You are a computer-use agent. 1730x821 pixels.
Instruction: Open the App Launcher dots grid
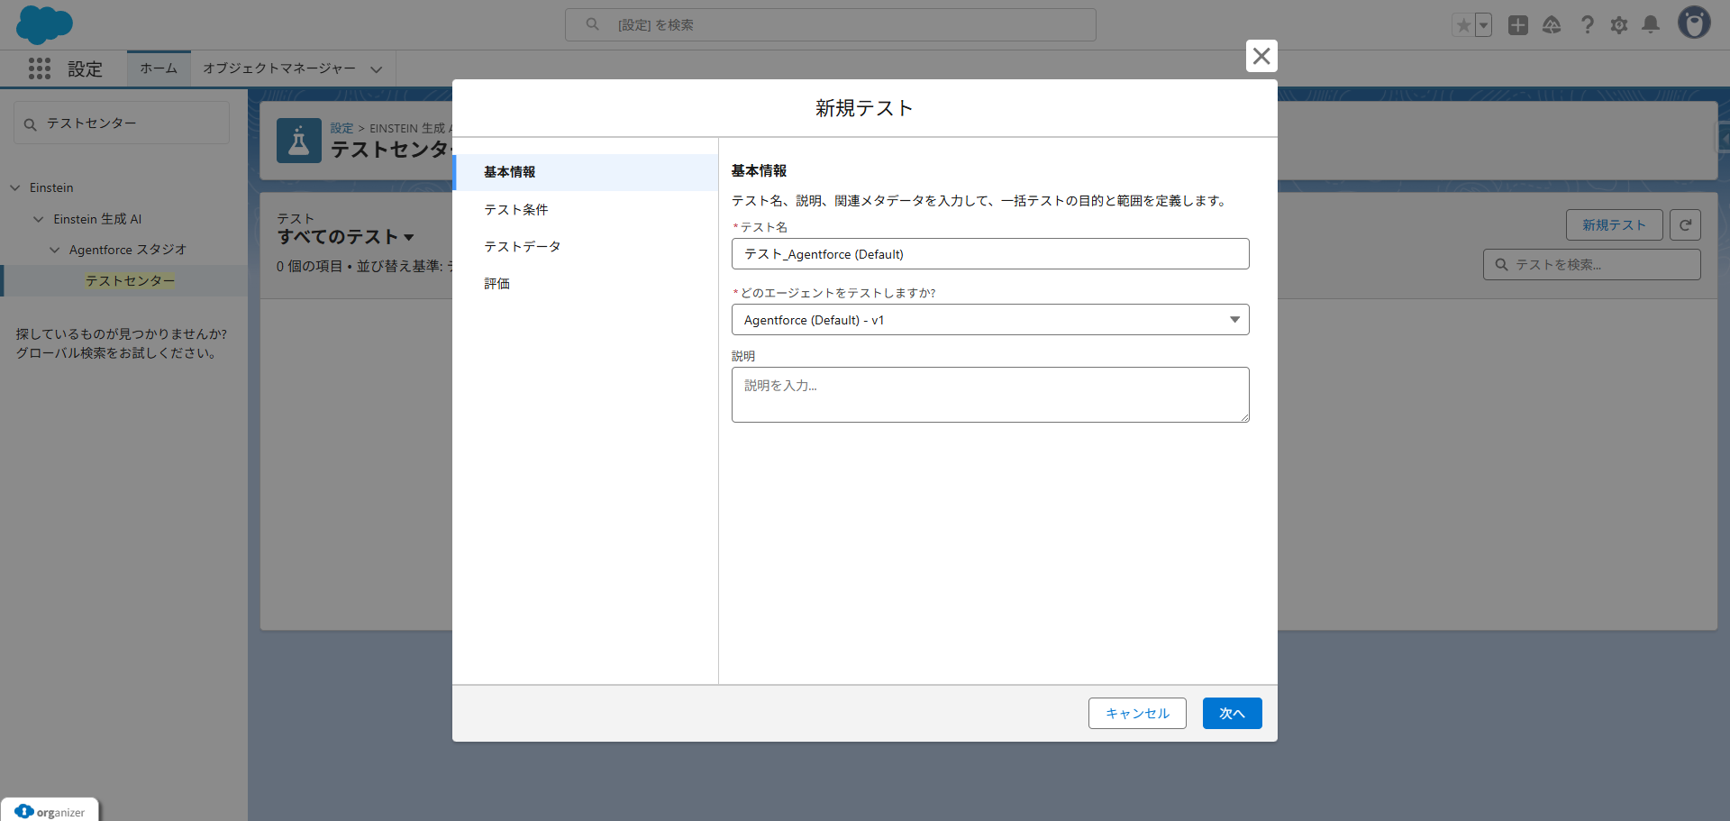40,68
